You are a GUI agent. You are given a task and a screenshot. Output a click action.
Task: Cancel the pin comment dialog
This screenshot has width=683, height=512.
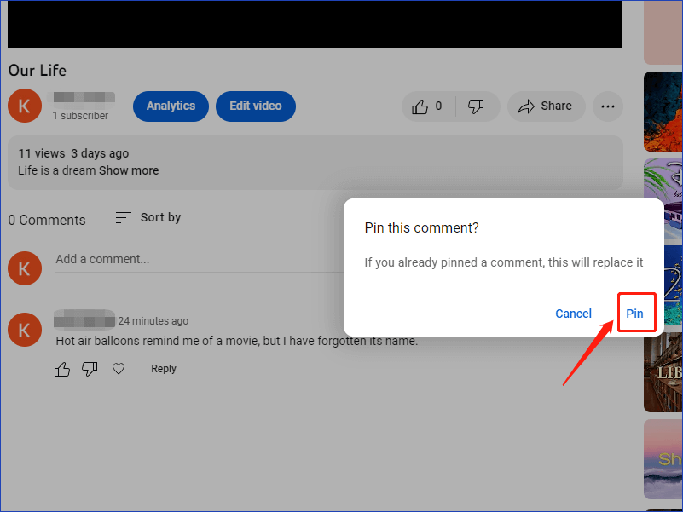(573, 313)
